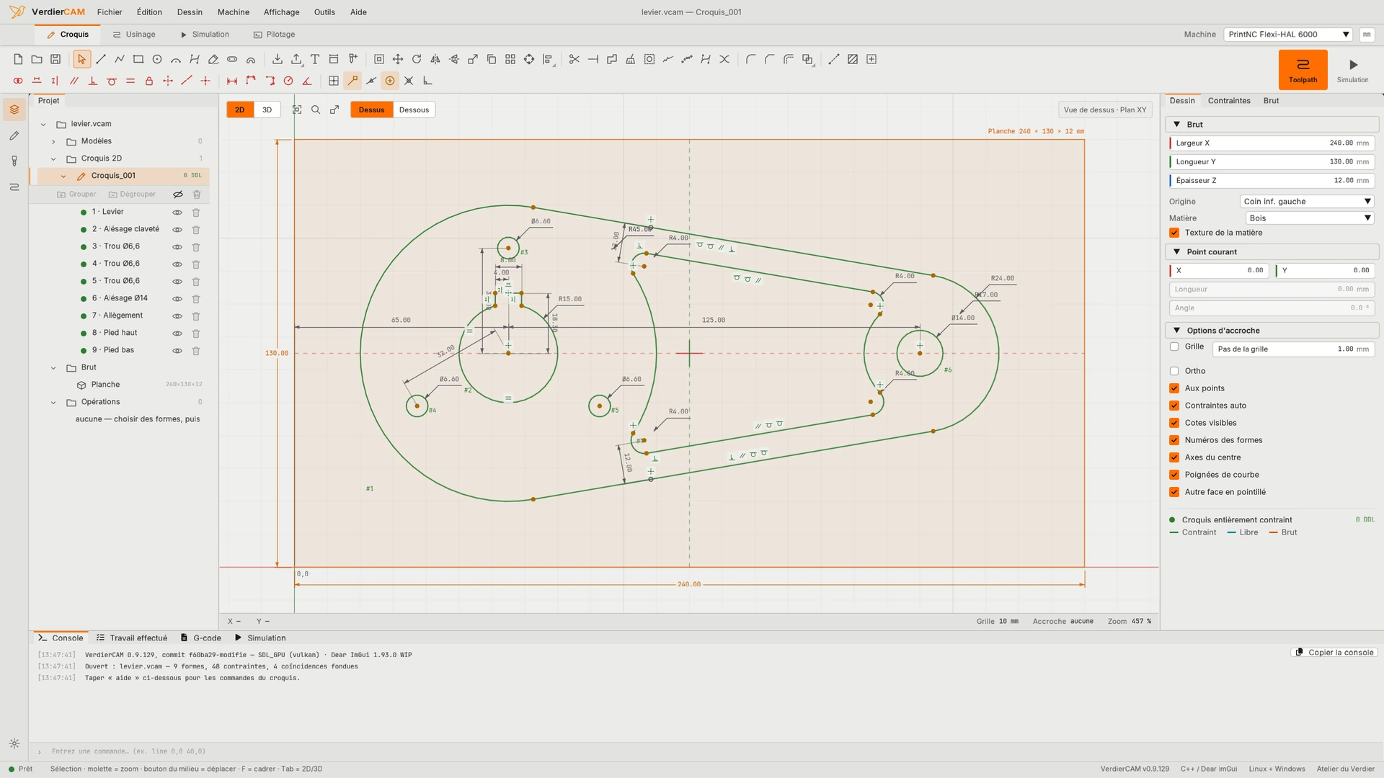
Task: Toggle visibility of 1 · Levier shape
Action: 177,213
